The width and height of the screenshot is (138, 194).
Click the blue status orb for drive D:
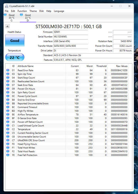tap(21, 15)
